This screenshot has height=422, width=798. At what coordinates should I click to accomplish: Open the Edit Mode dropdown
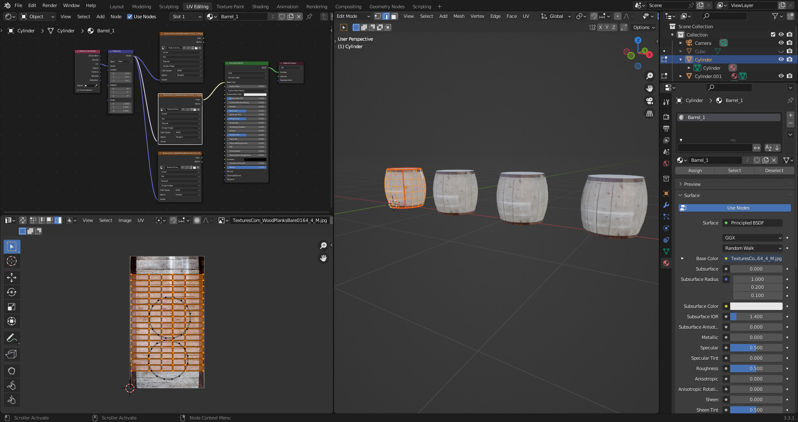[352, 16]
